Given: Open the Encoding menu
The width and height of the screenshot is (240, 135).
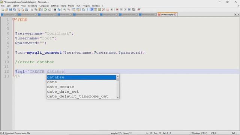Looking at the screenshot, I should click(33, 6).
